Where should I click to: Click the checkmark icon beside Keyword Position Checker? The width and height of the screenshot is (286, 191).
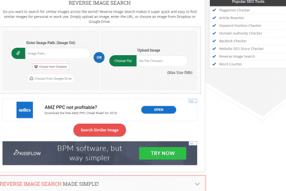214,25
